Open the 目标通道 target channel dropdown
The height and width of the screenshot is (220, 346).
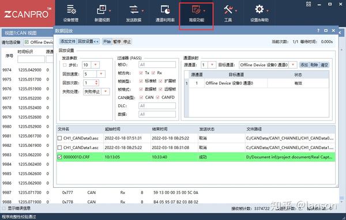[293, 65]
